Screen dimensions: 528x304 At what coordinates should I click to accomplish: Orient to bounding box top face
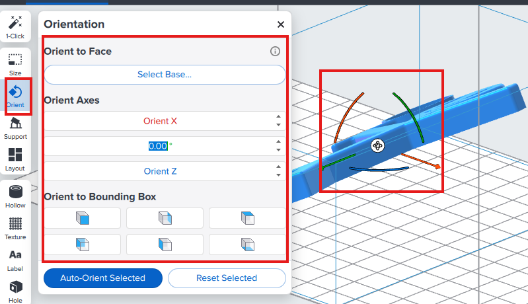click(247, 218)
